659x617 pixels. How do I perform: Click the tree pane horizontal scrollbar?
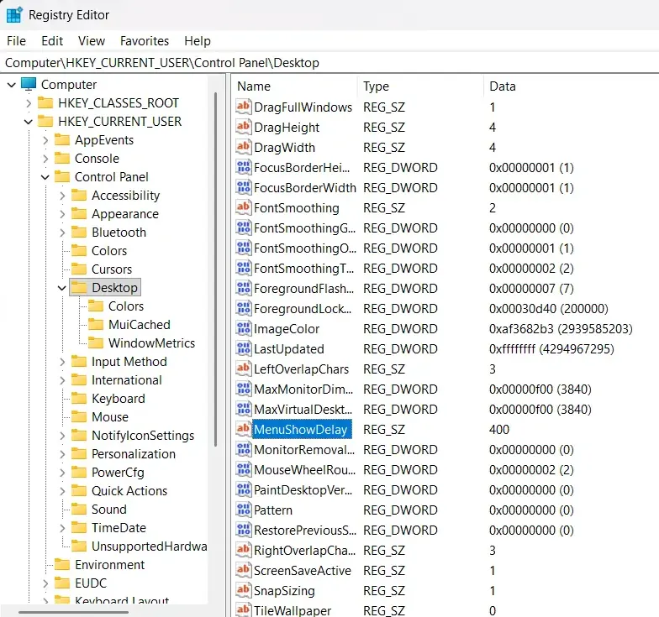pos(74,612)
